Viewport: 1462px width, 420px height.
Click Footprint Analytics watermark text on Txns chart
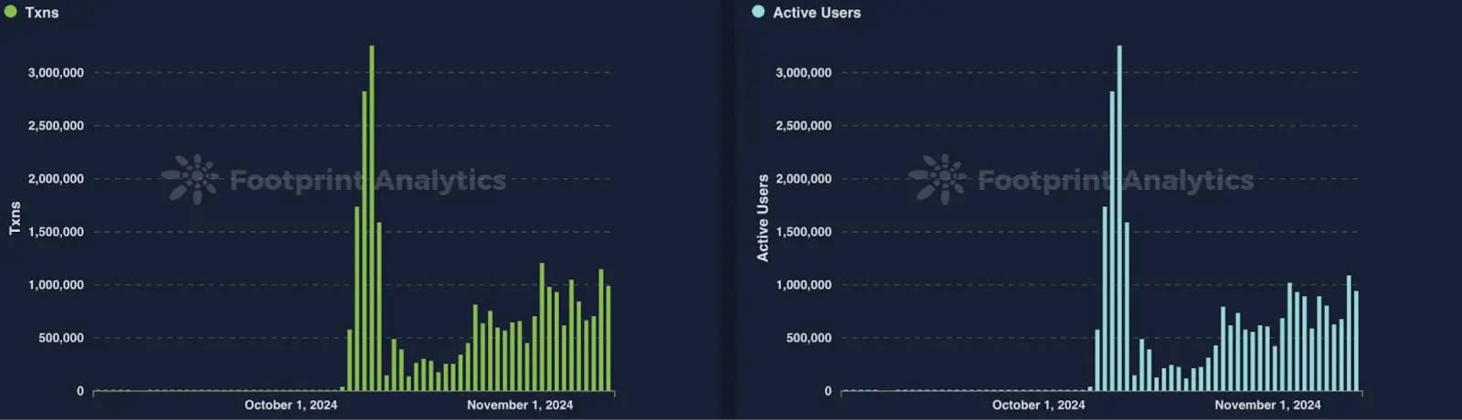[x=367, y=180]
